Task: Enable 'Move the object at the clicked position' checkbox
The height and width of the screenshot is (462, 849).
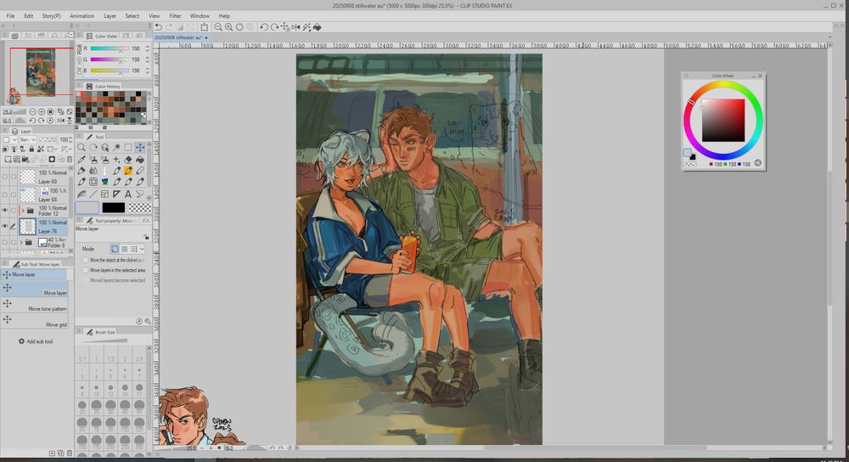Action: point(85,260)
